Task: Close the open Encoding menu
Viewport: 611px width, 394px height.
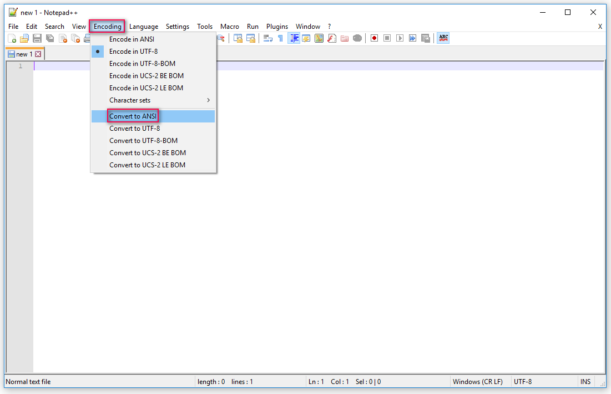Action: 107,27
